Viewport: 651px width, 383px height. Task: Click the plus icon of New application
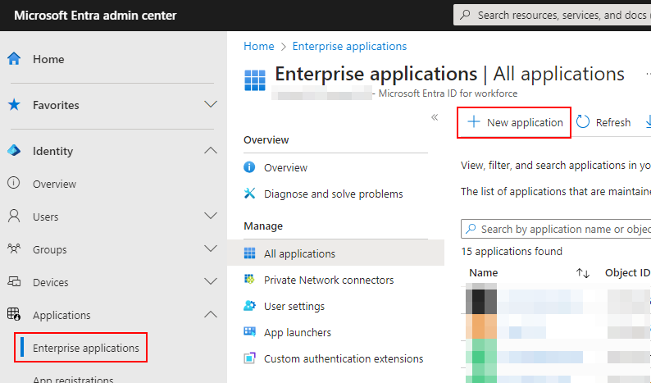474,121
